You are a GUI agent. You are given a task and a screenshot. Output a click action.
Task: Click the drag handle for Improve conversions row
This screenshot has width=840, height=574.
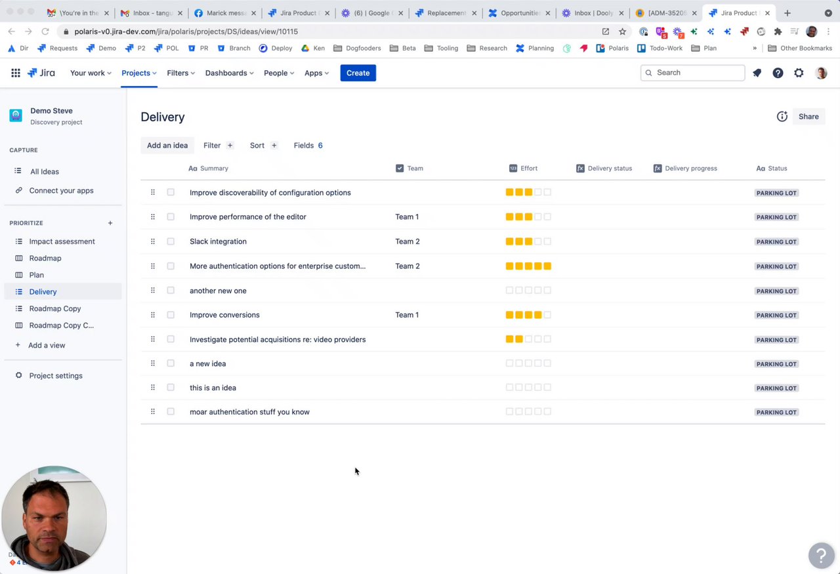click(x=153, y=315)
